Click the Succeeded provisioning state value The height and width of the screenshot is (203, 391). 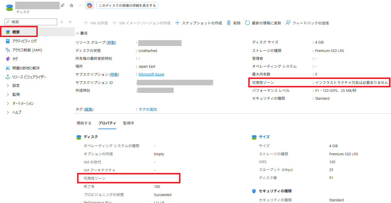point(163,195)
